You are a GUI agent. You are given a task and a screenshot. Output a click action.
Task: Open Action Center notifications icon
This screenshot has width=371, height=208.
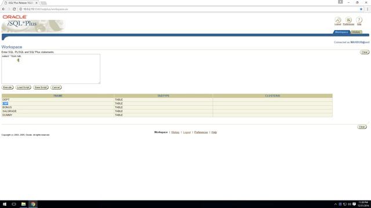click(x=354, y=204)
